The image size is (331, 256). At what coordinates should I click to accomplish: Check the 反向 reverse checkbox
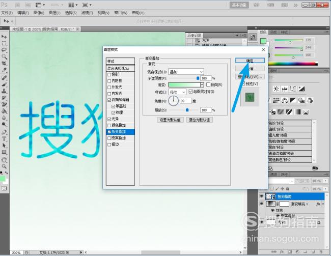click(x=208, y=84)
